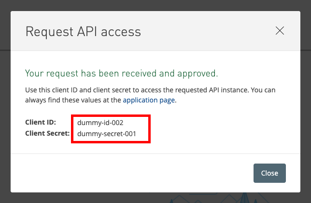The width and height of the screenshot is (311, 203).
Task: Click the bold "Client Secret:" label
Action: click(x=47, y=133)
